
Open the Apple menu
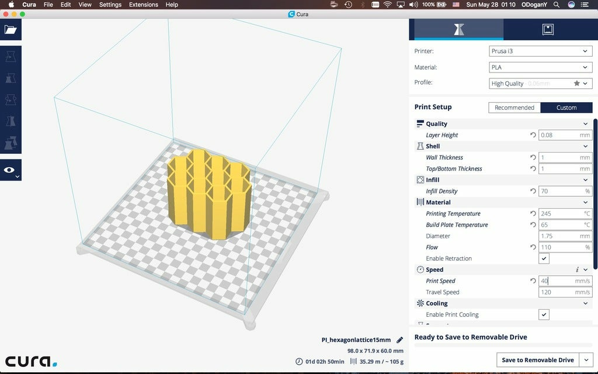click(x=11, y=5)
